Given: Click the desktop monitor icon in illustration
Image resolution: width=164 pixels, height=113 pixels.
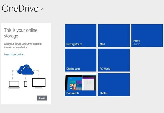Looking at the screenshot, I should click(x=39, y=83).
